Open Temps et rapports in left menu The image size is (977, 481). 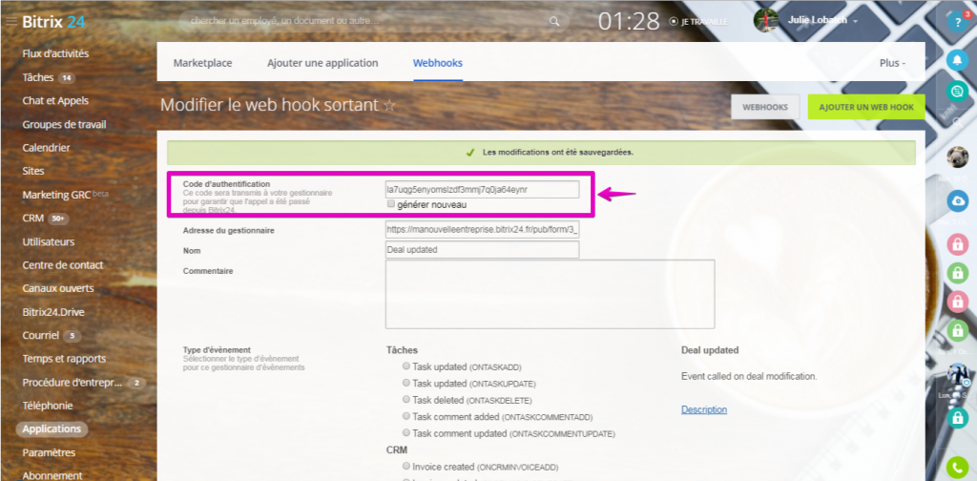[64, 359]
